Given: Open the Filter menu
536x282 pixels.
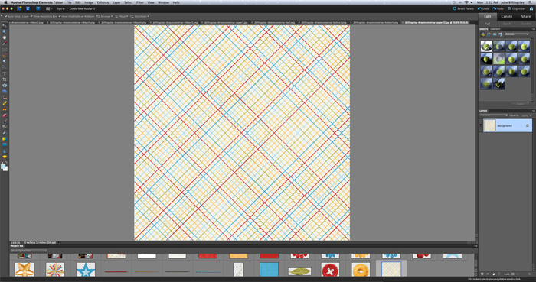Looking at the screenshot, I should click(140, 2).
